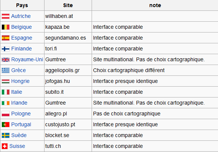This screenshot has height=152, width=218.
Task: Click the Switzerland flag icon
Action: pyautogui.click(x=4, y=146)
